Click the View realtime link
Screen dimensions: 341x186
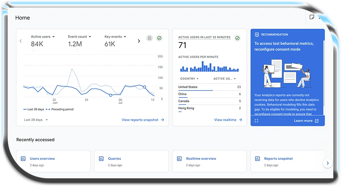coord(228,120)
